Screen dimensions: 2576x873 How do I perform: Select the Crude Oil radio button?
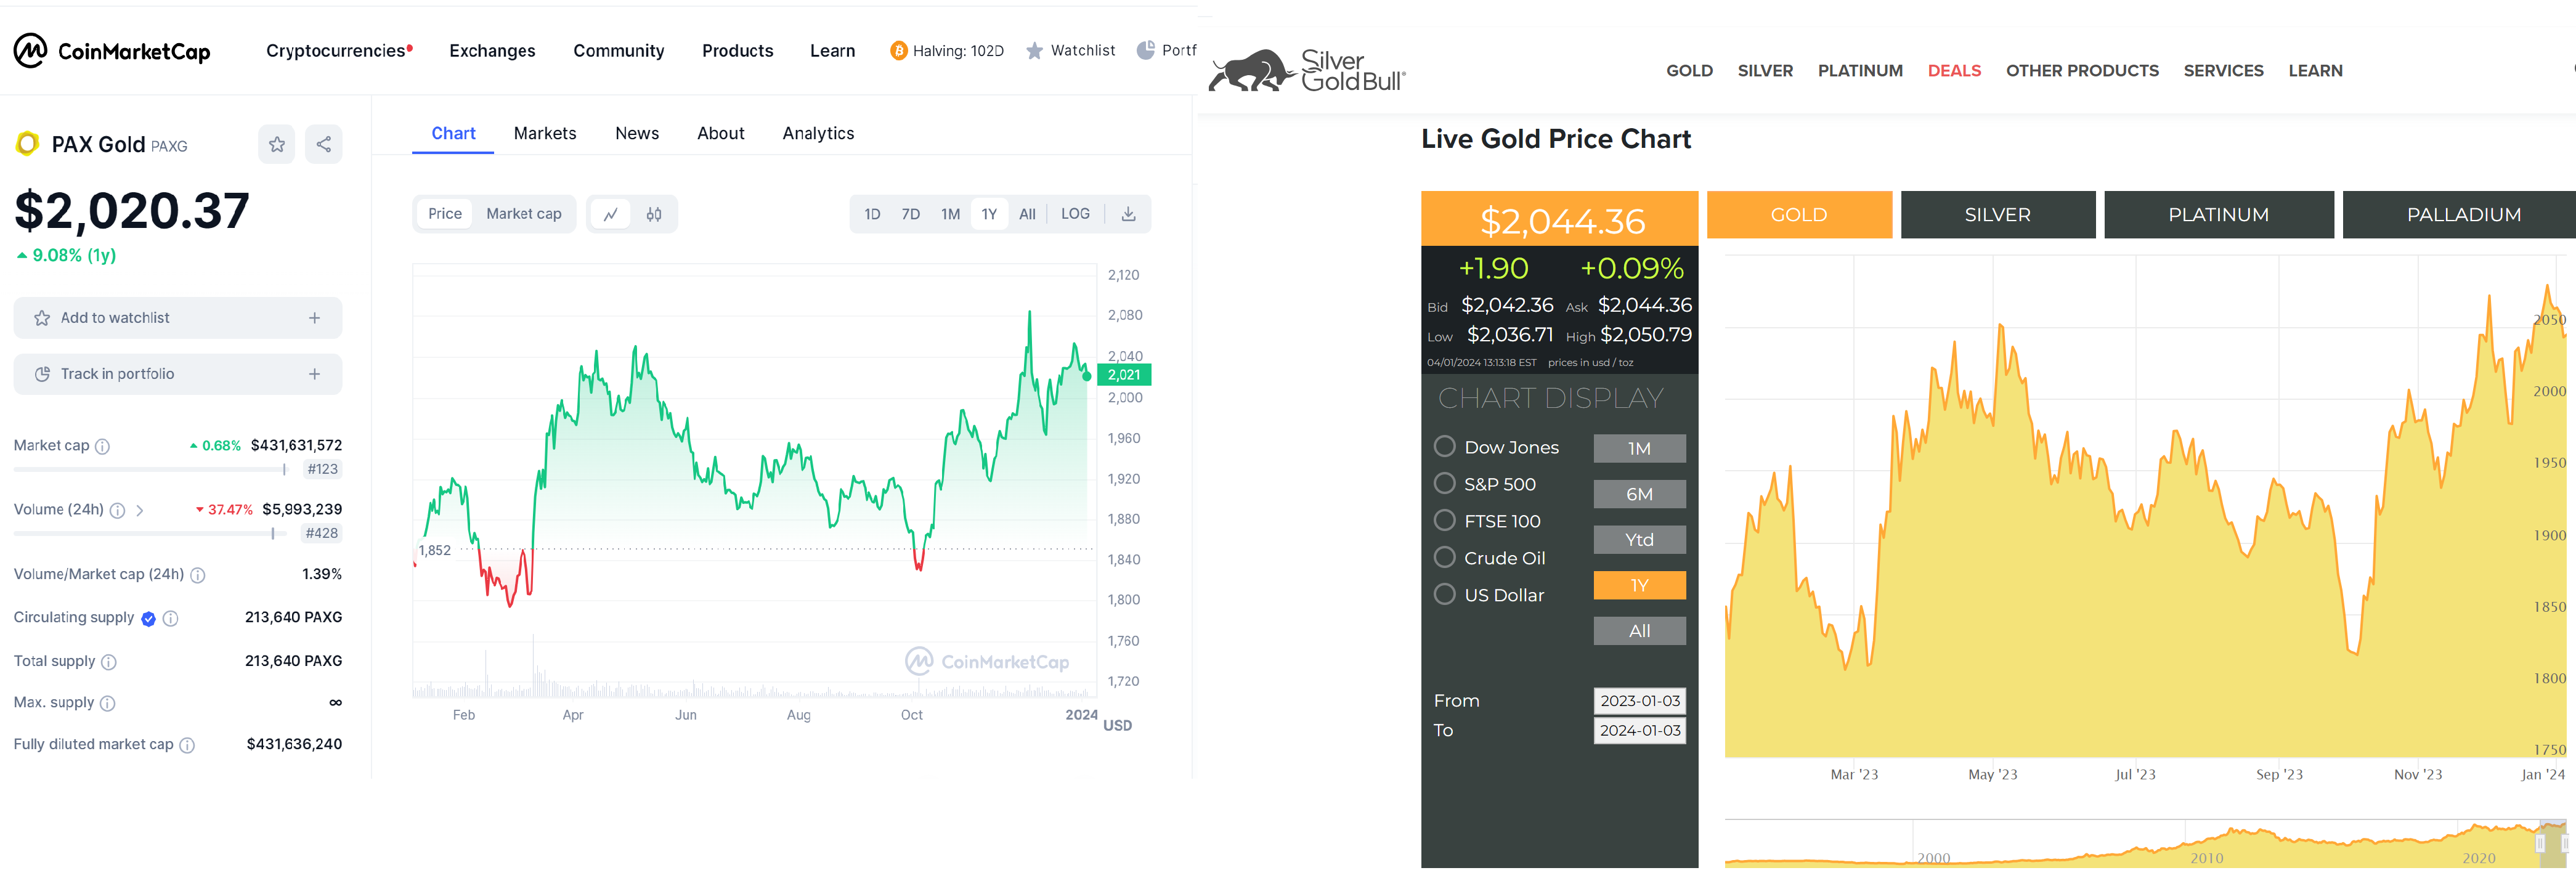[1444, 557]
